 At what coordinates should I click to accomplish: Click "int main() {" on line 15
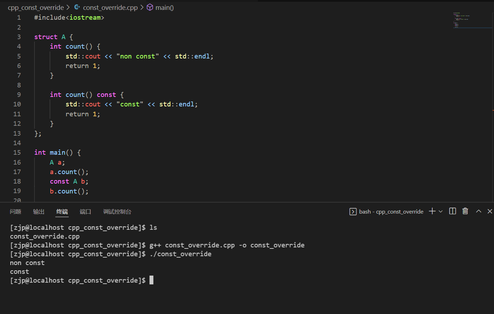tap(57, 153)
